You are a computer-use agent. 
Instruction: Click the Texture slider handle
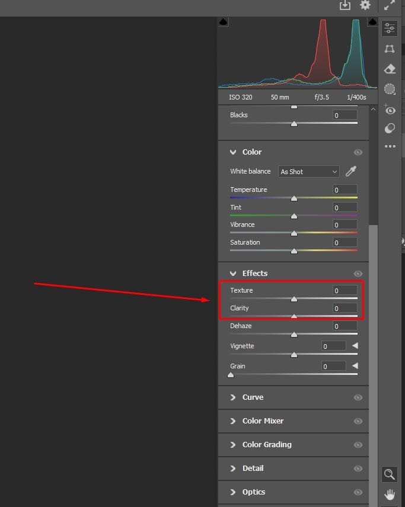tap(294, 299)
